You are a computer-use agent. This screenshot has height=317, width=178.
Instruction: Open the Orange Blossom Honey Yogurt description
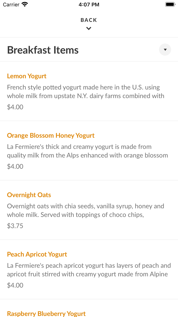(x=87, y=151)
